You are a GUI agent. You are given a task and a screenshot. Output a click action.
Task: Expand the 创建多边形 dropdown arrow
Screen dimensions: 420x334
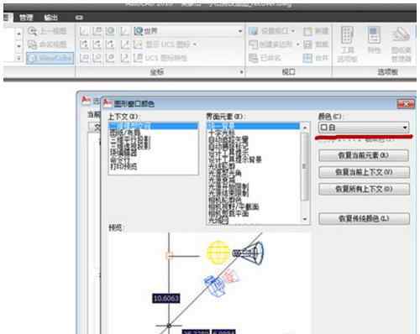click(x=297, y=44)
